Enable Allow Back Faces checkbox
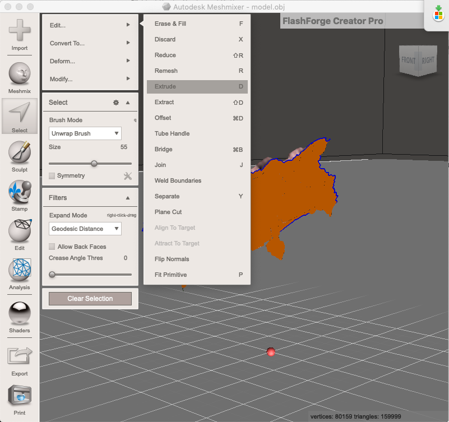This screenshot has height=422, width=449. tap(52, 247)
